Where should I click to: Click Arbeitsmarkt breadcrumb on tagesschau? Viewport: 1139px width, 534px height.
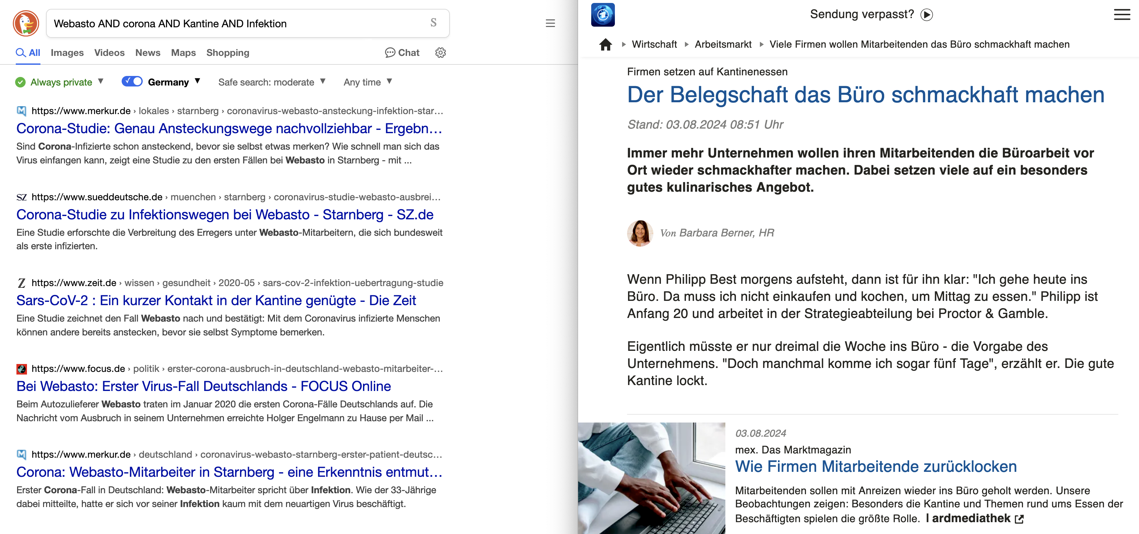click(723, 44)
